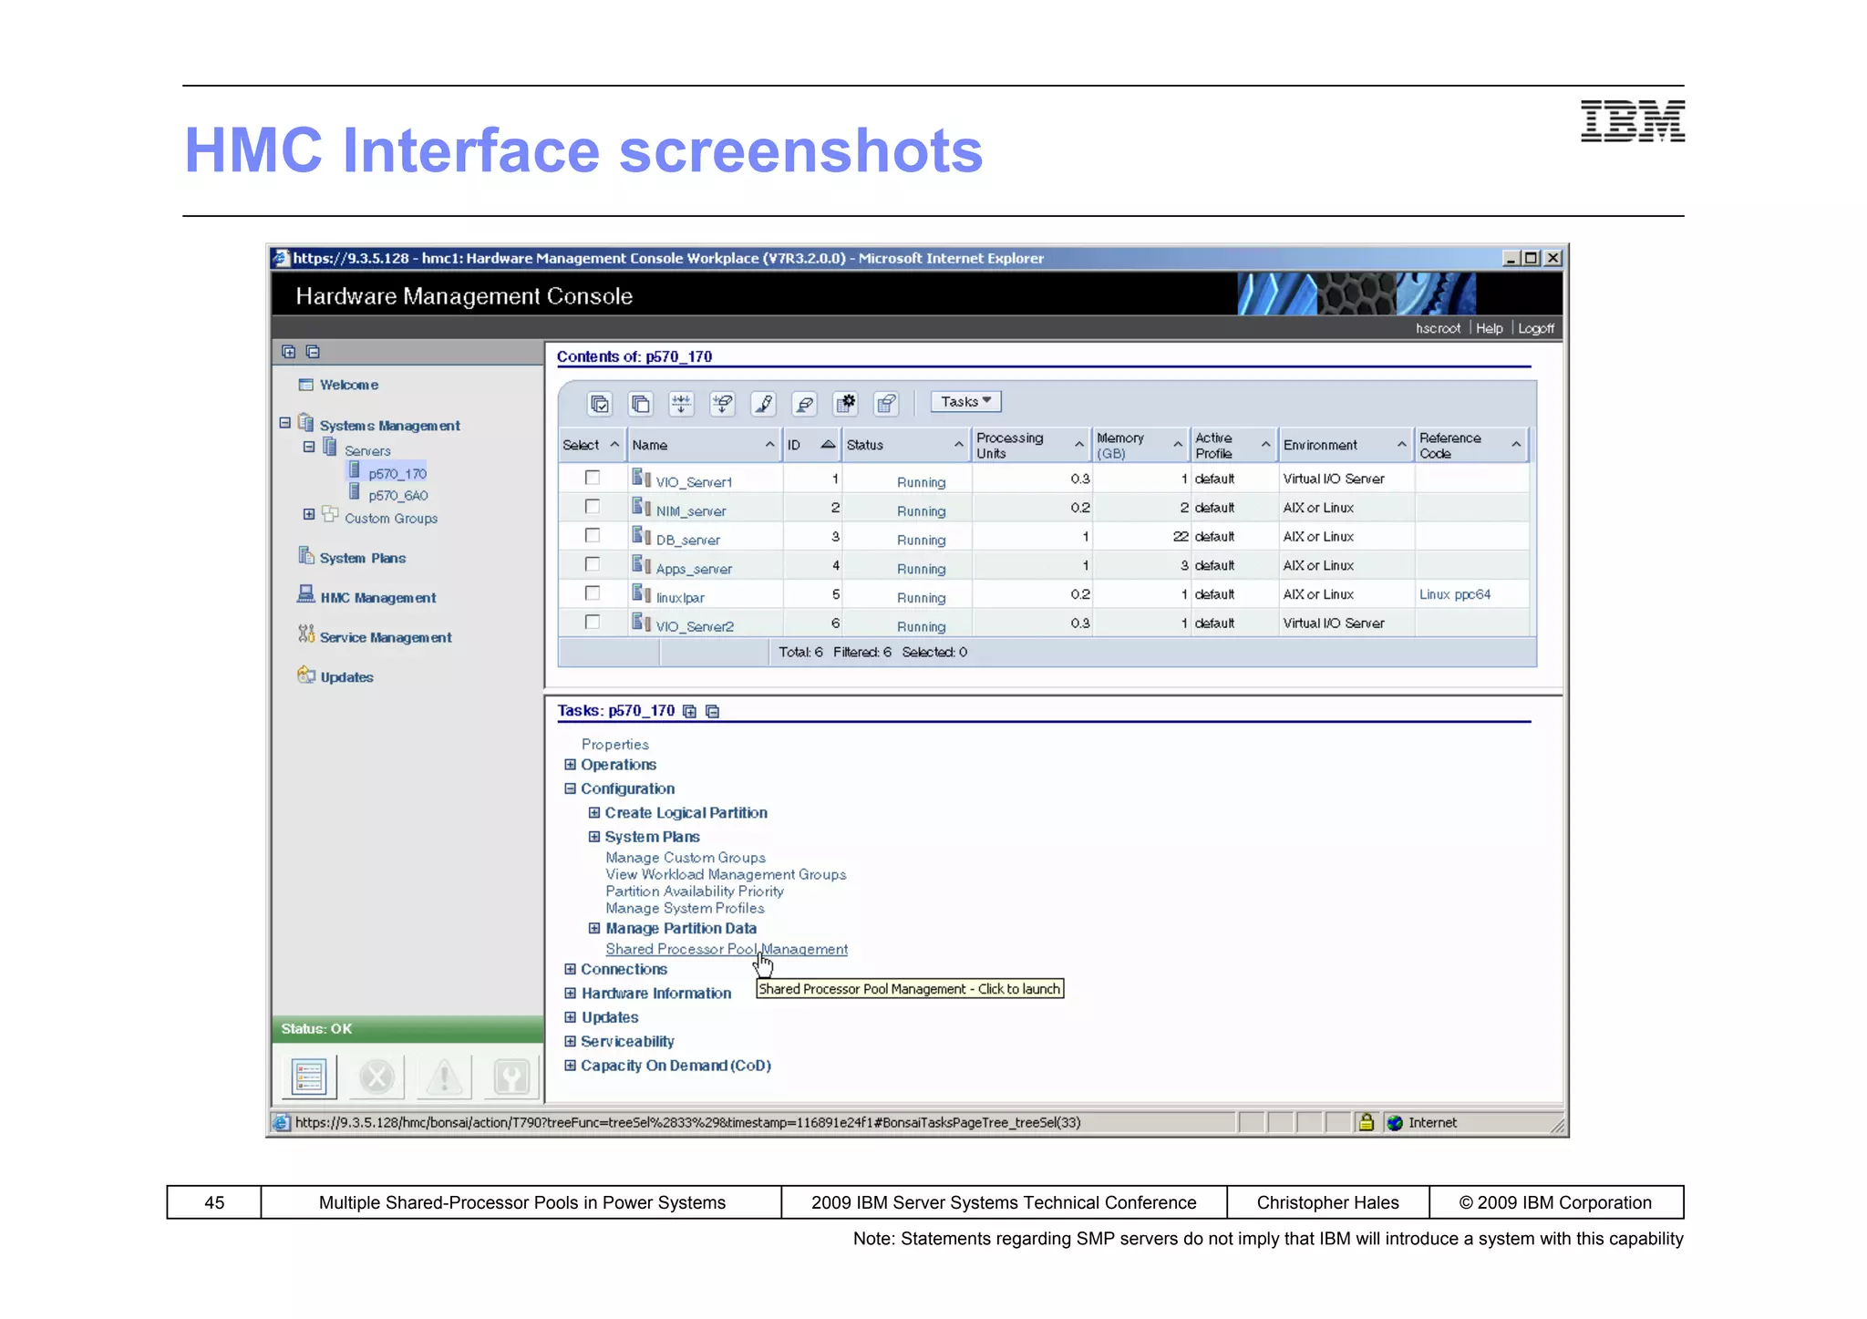Click the Configure Columns gear icon
The width and height of the screenshot is (1867, 1319).
coord(846,403)
